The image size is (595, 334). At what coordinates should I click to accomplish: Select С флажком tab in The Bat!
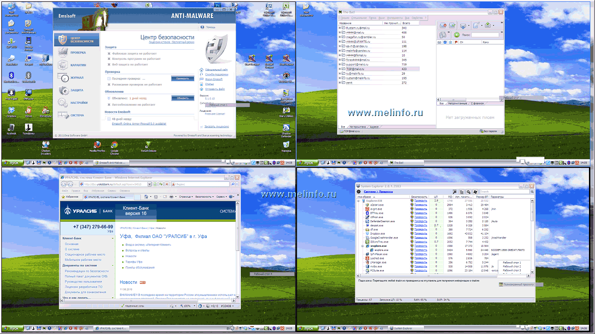(477, 103)
